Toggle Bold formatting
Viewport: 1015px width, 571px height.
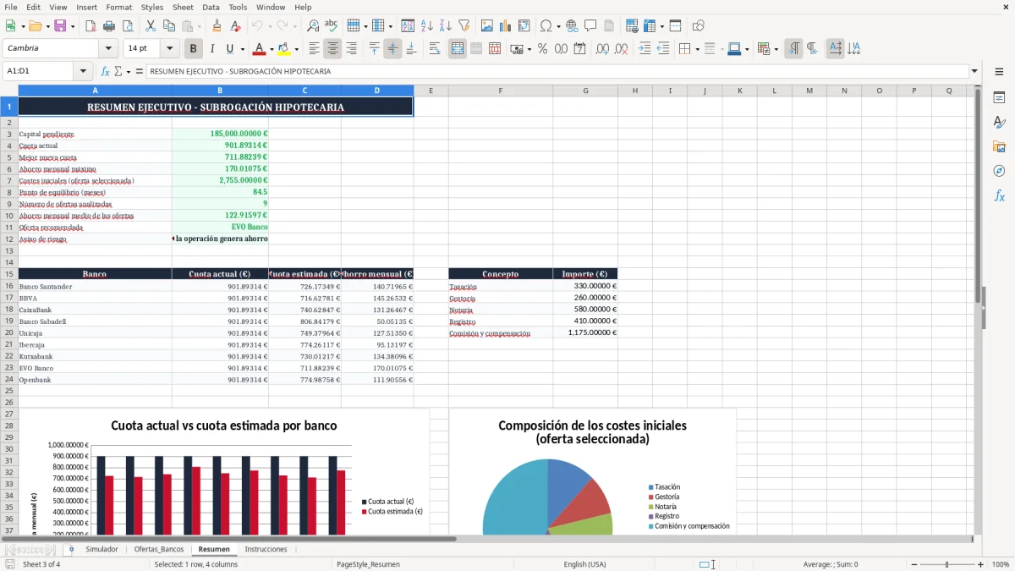click(x=193, y=49)
